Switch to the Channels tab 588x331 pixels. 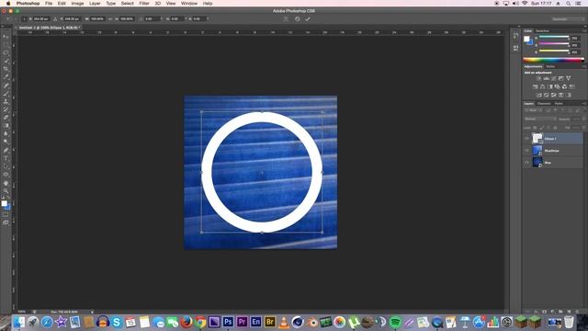coord(544,104)
